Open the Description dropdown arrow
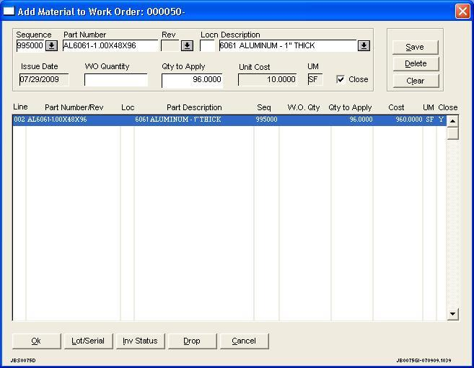This screenshot has width=474, height=368. [364, 46]
